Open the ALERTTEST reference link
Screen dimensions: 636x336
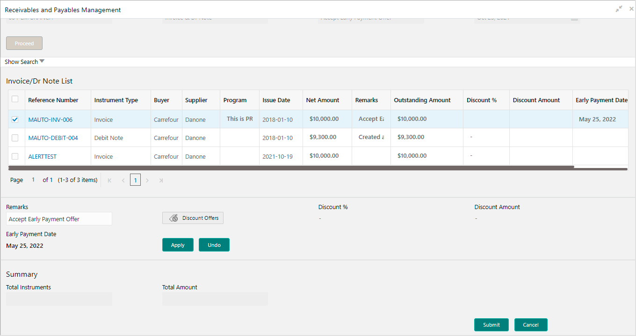pyautogui.click(x=43, y=156)
